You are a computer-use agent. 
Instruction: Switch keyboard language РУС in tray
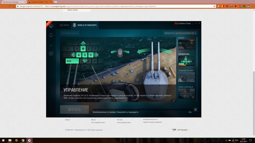[x=237, y=140]
